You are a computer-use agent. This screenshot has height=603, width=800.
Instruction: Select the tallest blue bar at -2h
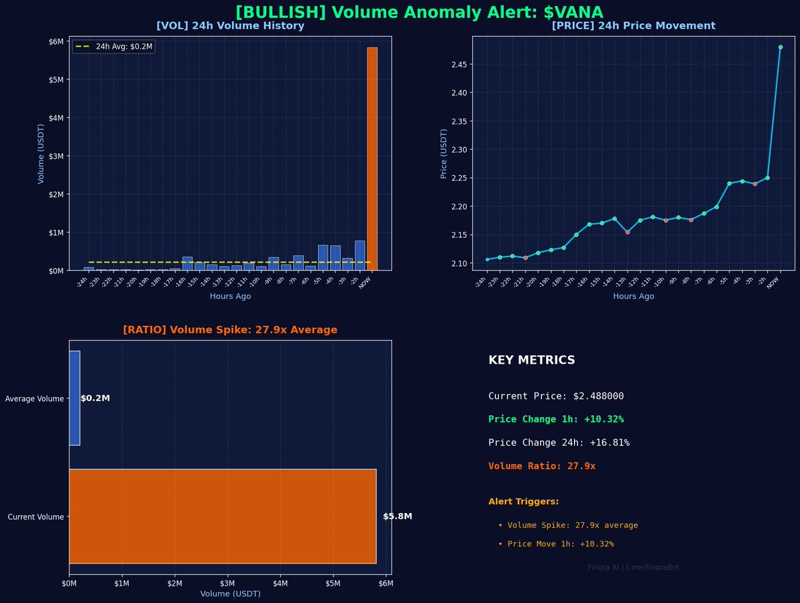(x=359, y=255)
